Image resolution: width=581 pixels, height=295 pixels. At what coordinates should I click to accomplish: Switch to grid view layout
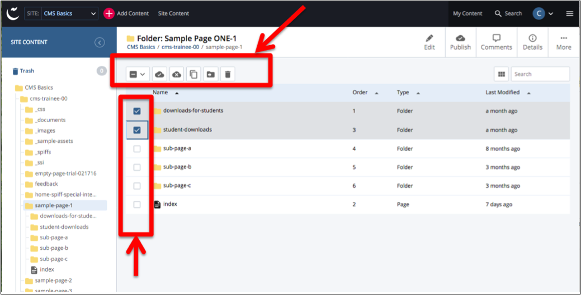coord(502,74)
